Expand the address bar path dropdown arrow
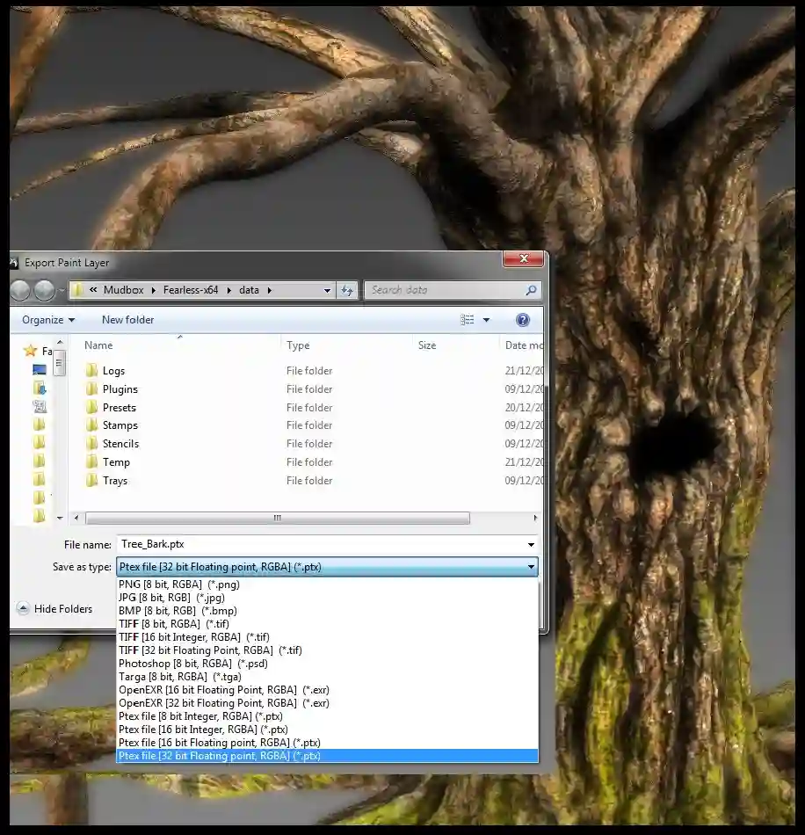This screenshot has height=835, width=805. click(x=327, y=290)
